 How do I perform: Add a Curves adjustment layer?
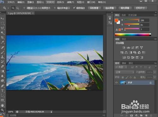pos(133,48)
